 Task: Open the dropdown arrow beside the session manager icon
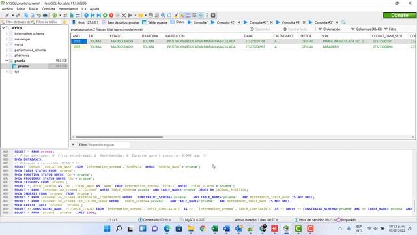click(x=12, y=15)
